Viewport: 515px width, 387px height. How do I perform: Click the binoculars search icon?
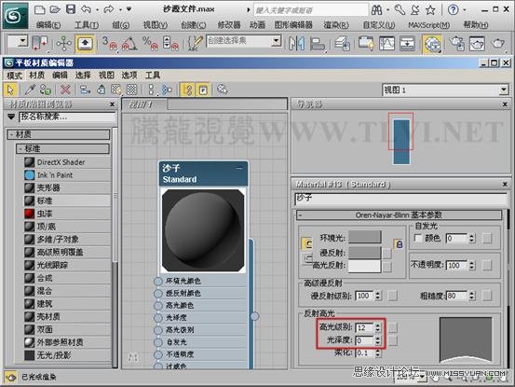click(x=376, y=10)
